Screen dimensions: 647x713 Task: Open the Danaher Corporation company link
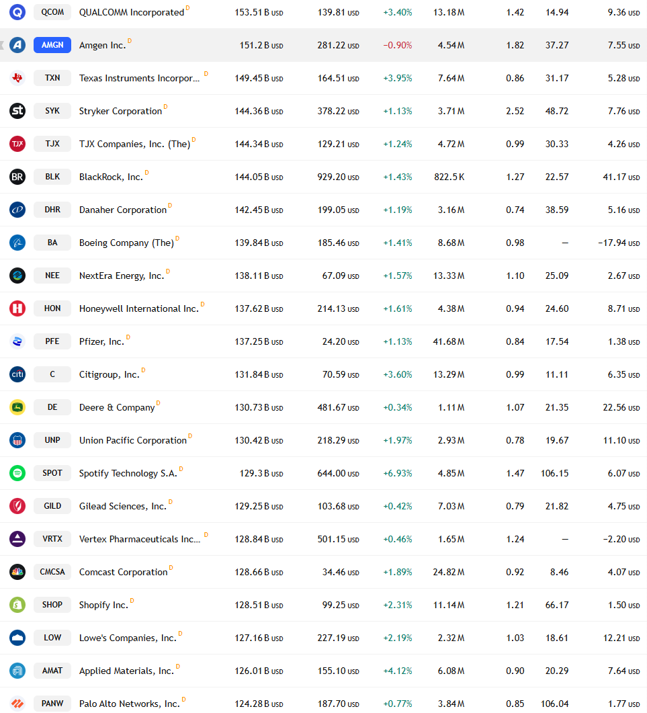pos(123,210)
